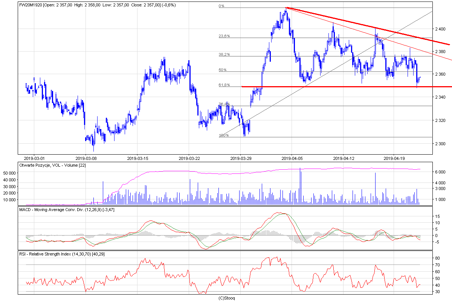Screen dimensions: 452x301
Task: Select the 38,2% Fibonacci retracement label
Action: (x=224, y=55)
